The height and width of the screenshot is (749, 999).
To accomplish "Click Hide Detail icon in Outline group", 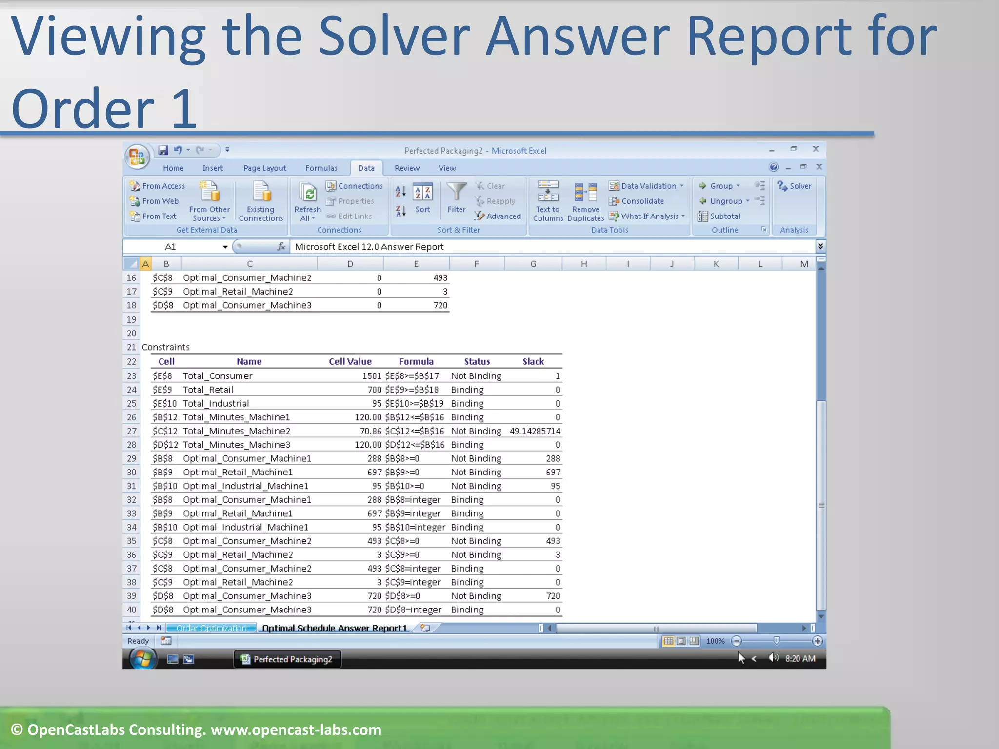I will (x=759, y=200).
